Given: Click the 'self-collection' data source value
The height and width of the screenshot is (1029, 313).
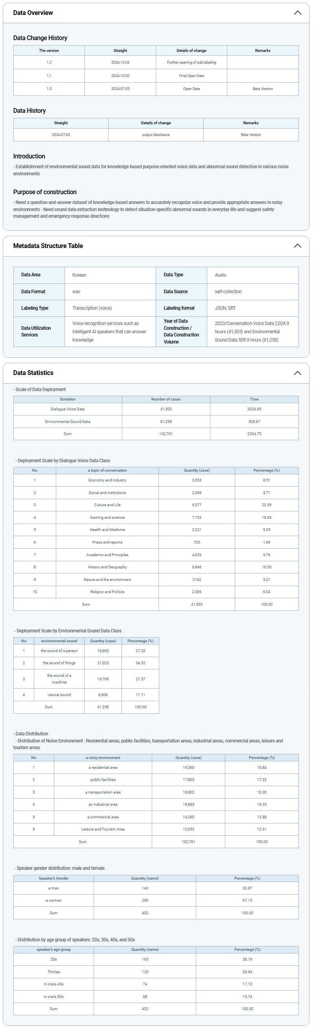Looking at the screenshot, I should [x=228, y=292].
